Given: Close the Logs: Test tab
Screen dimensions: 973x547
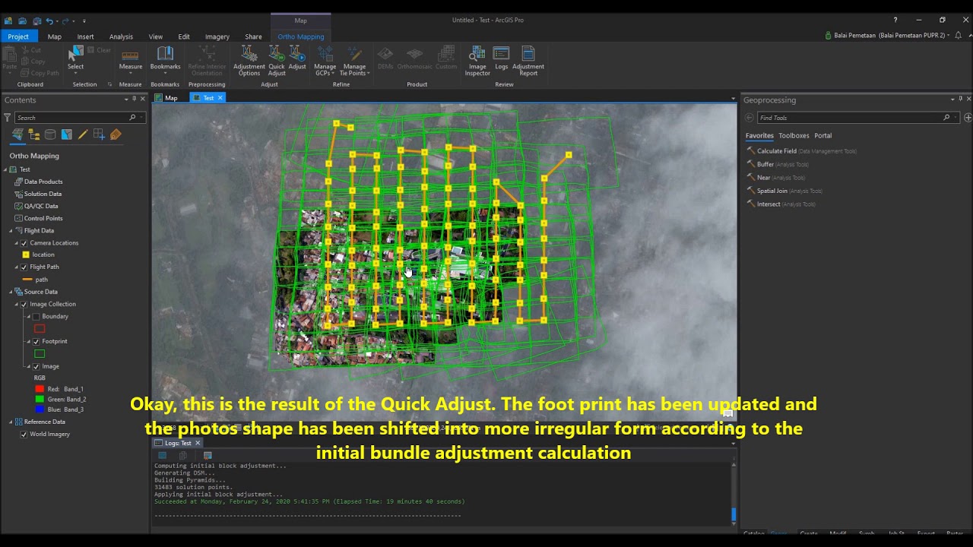Looking at the screenshot, I should coord(198,443).
